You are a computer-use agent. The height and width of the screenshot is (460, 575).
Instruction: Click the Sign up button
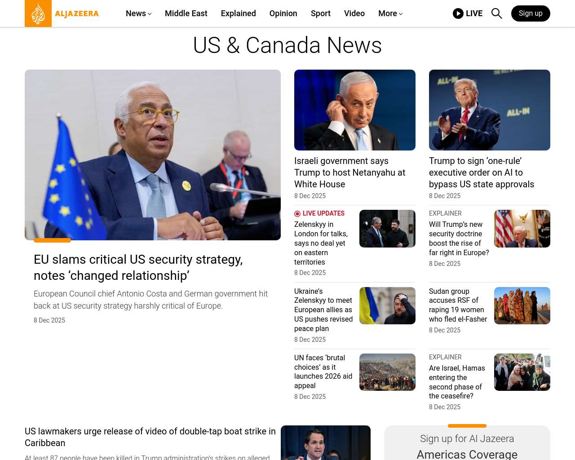[x=531, y=13]
